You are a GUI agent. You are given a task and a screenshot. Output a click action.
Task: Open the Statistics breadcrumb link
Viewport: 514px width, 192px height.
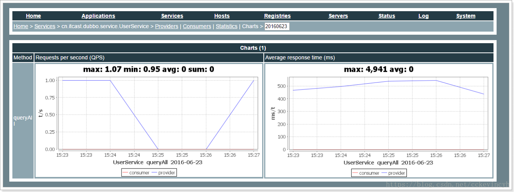point(227,26)
